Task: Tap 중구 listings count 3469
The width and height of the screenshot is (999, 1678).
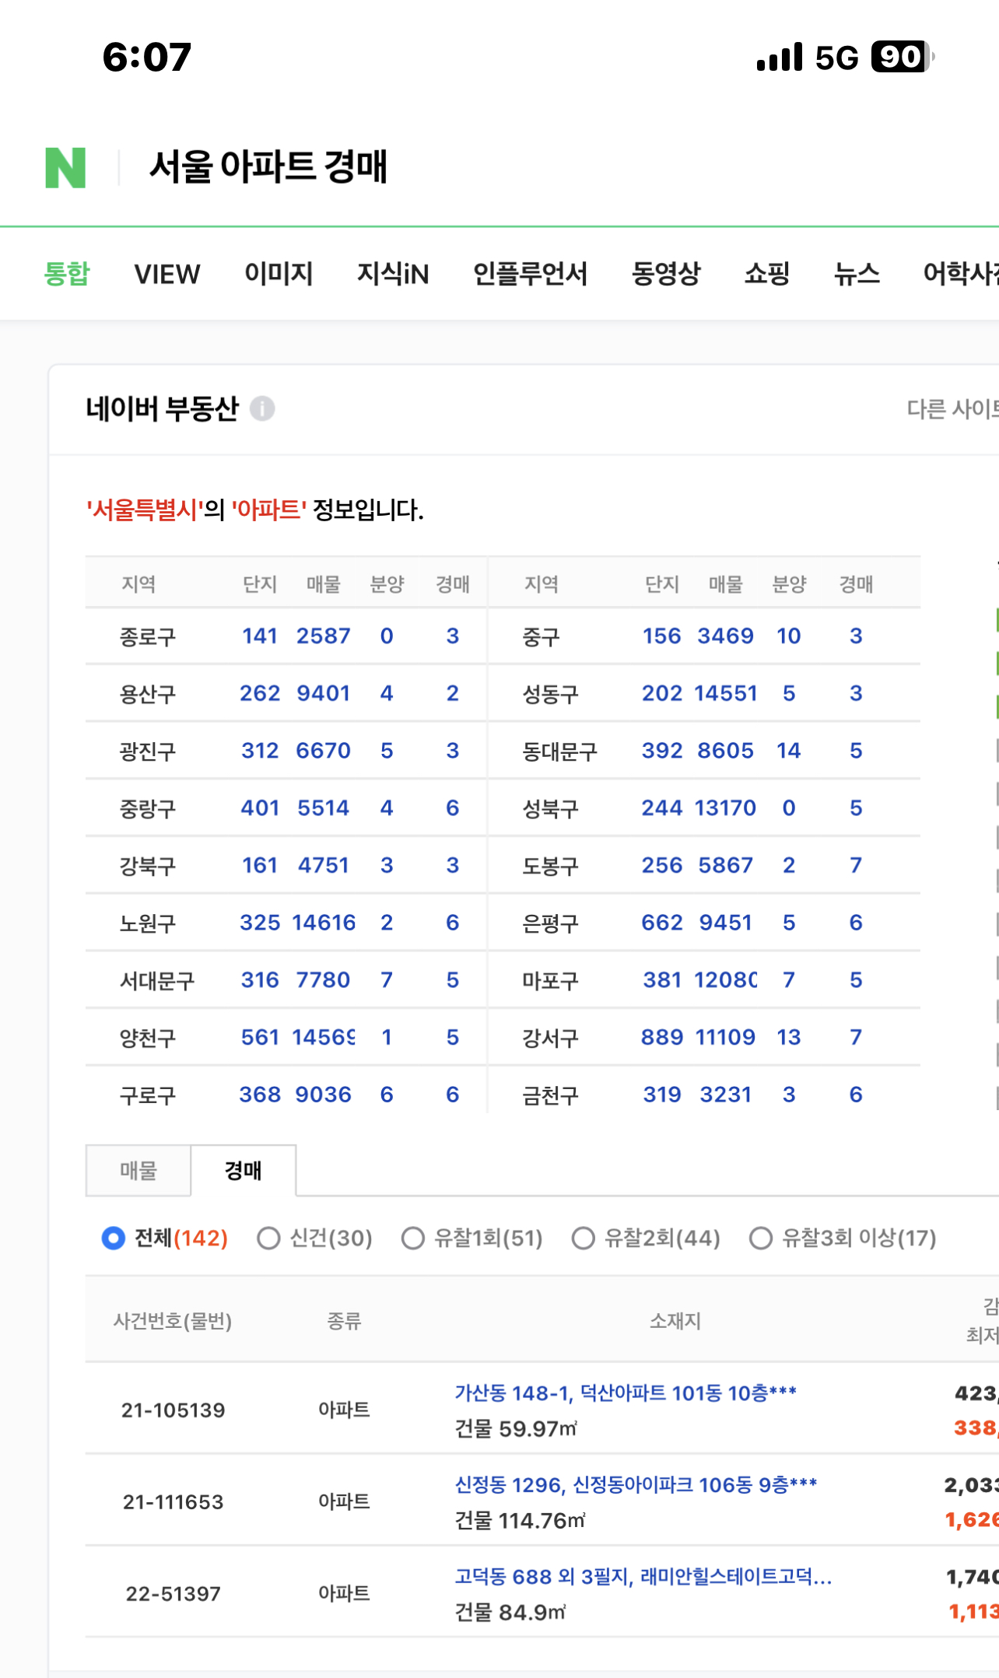Action: tap(725, 636)
